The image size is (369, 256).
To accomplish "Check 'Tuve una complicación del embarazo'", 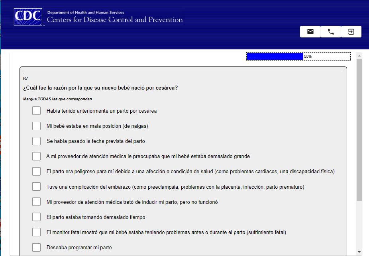I will (x=37, y=187).
